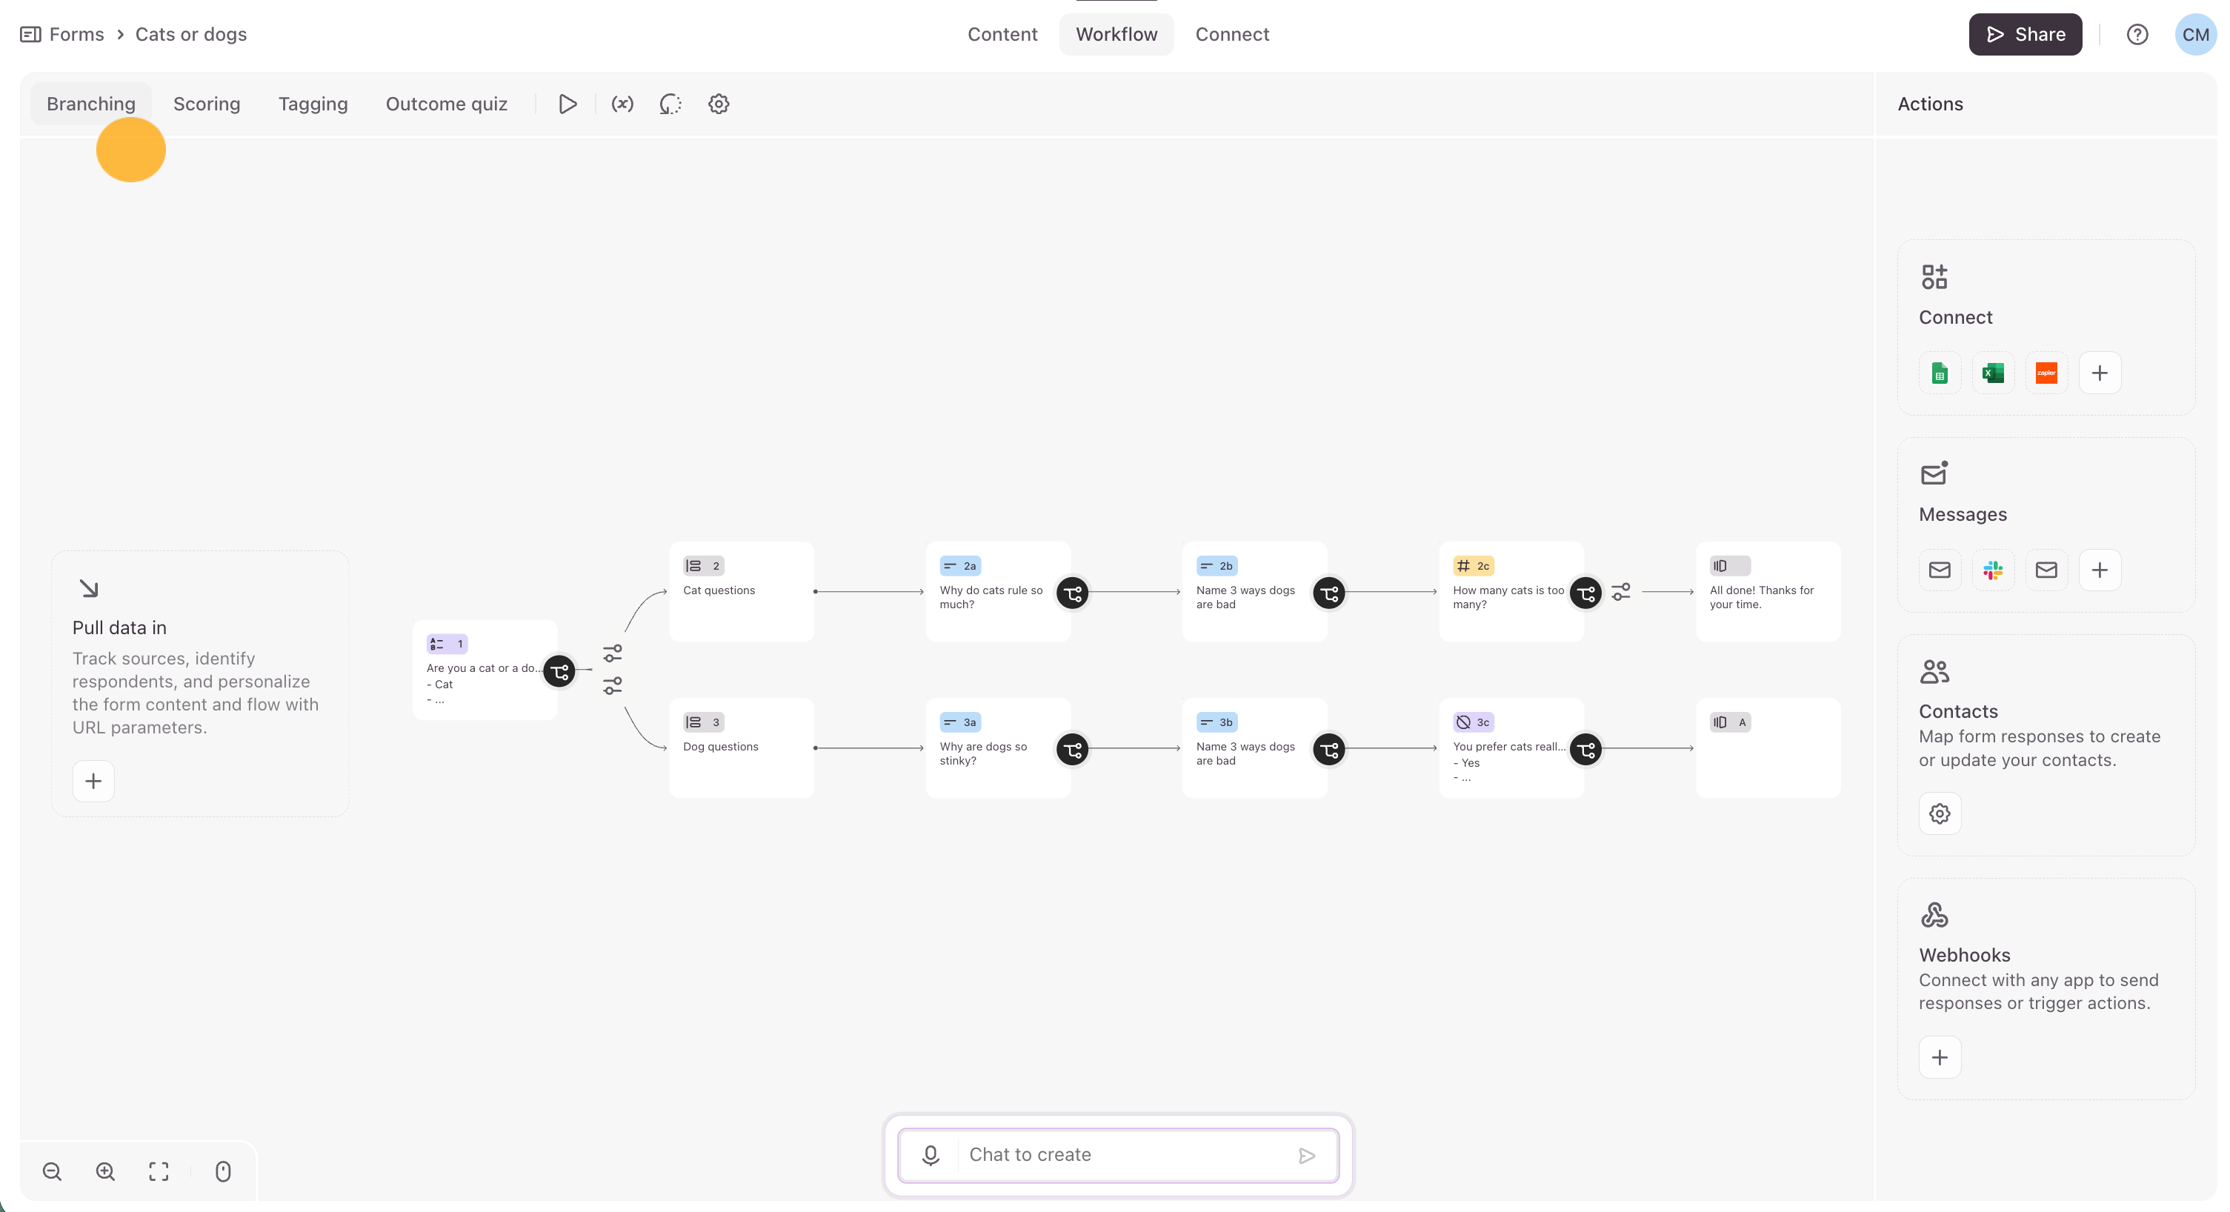This screenshot has width=2230, height=1212.
Task: Click the Google Sheets integration icon
Action: pyautogui.click(x=1939, y=373)
